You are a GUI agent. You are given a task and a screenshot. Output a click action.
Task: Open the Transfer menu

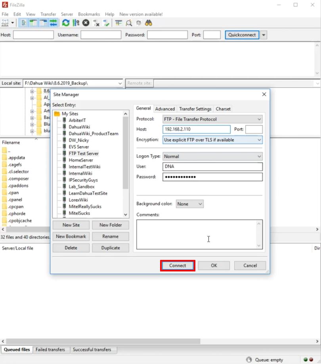click(48, 14)
